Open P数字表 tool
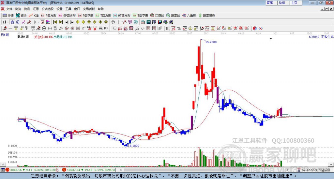The width and height of the screenshot is (334, 179). click(x=86, y=16)
